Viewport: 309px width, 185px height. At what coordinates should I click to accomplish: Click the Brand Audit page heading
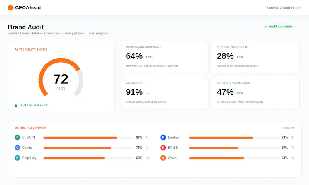point(26,27)
